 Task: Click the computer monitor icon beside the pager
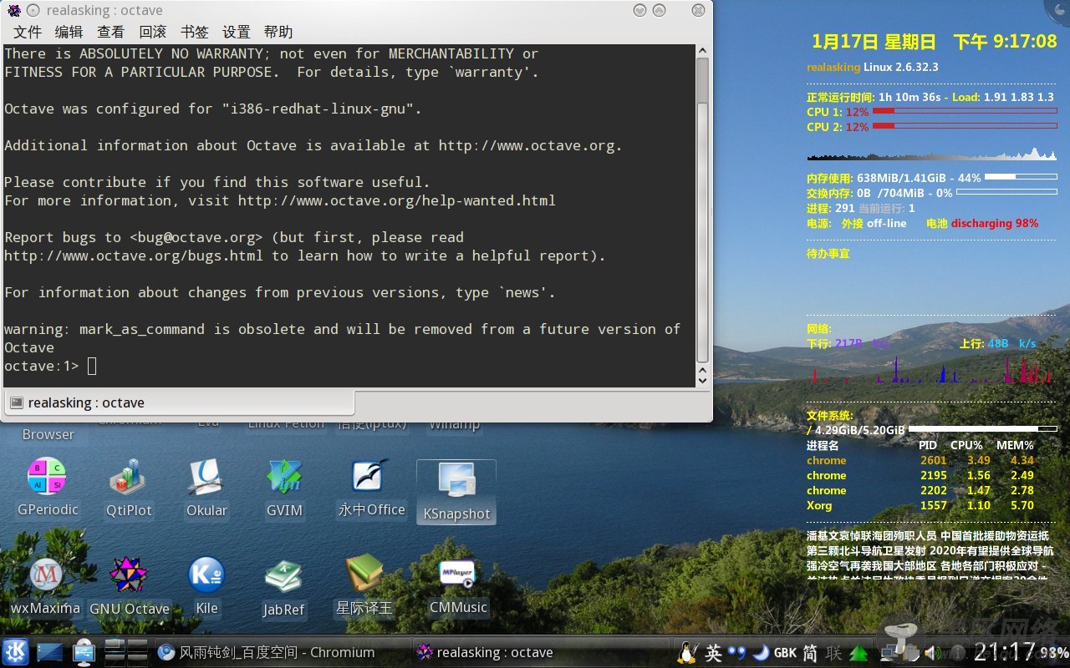[84, 652]
